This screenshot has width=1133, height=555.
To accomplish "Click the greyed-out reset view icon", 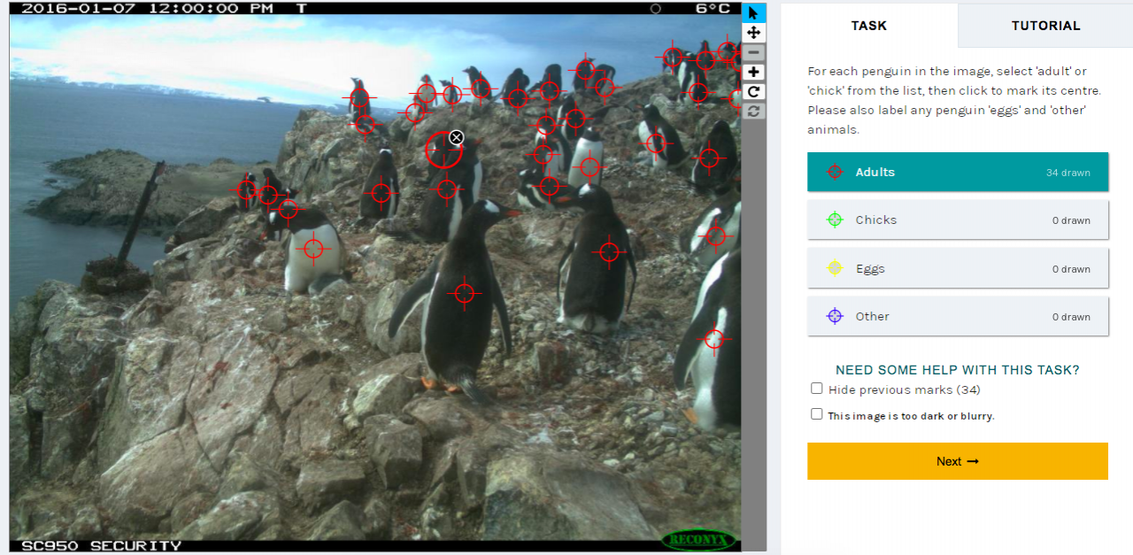I will (x=753, y=111).
